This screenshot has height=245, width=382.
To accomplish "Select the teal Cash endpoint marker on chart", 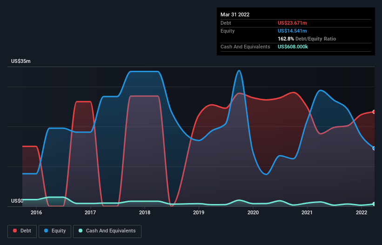I will (374, 204).
